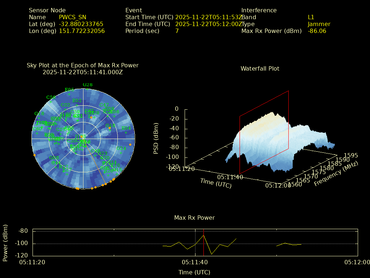
Task: Select the E05 satellite marker
Action: (69, 94)
